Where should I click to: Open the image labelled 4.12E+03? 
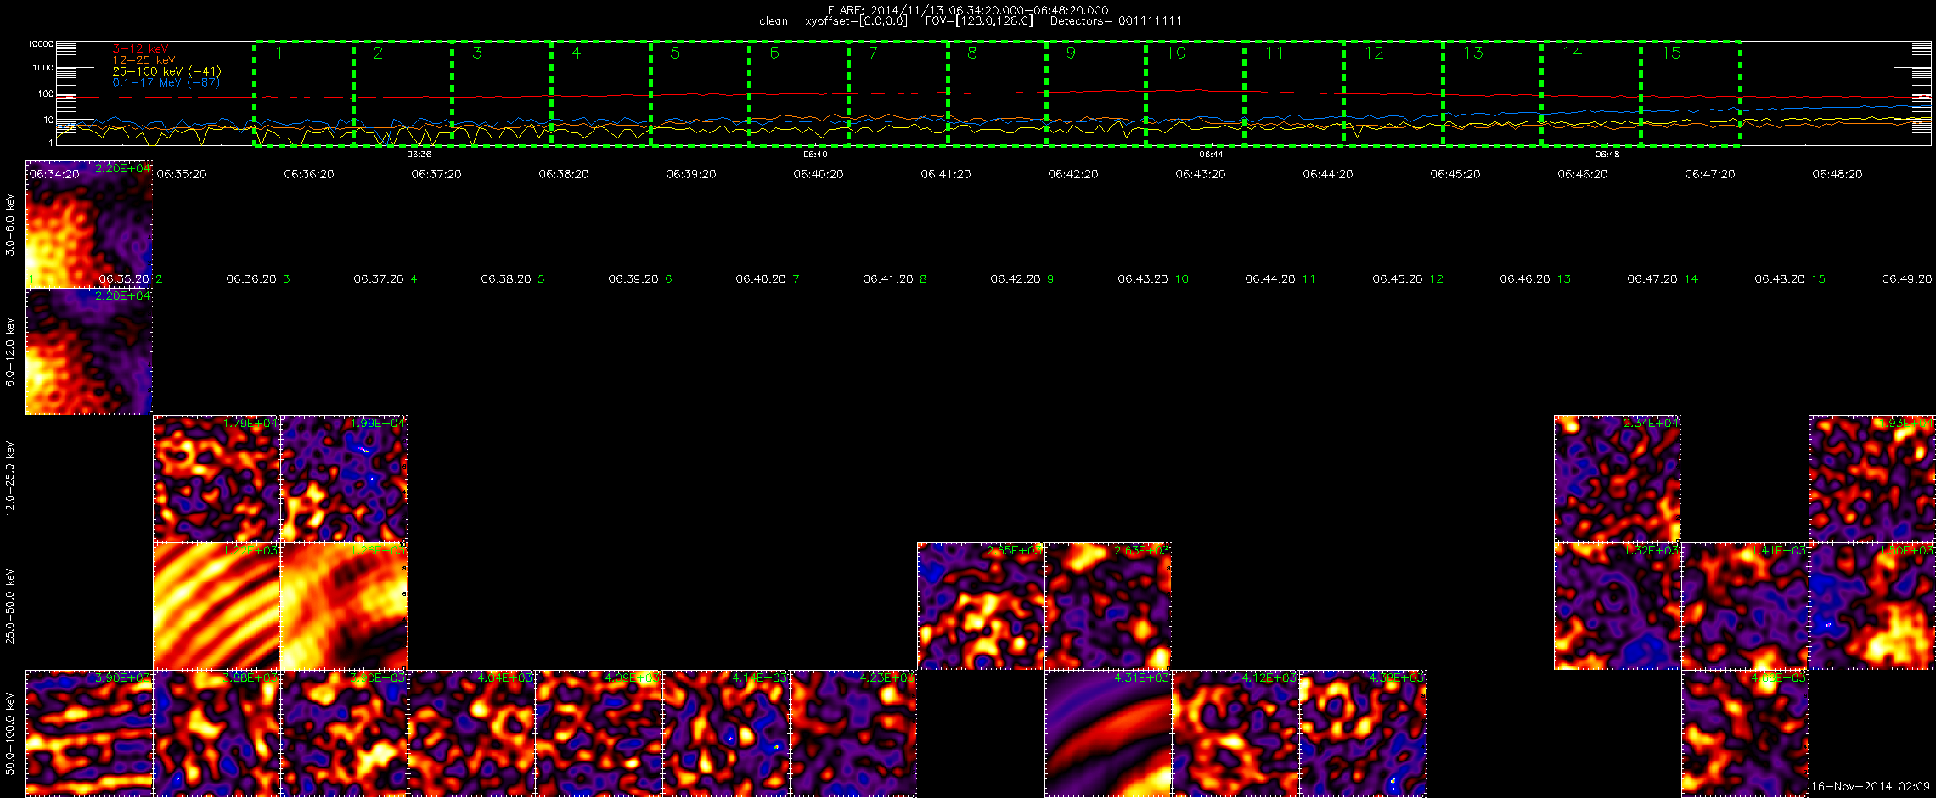[1235, 733]
